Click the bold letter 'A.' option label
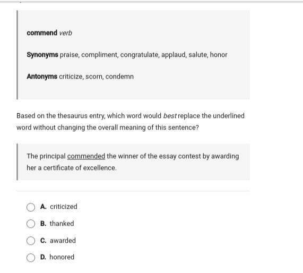This screenshot has height=273, width=303. (x=44, y=207)
